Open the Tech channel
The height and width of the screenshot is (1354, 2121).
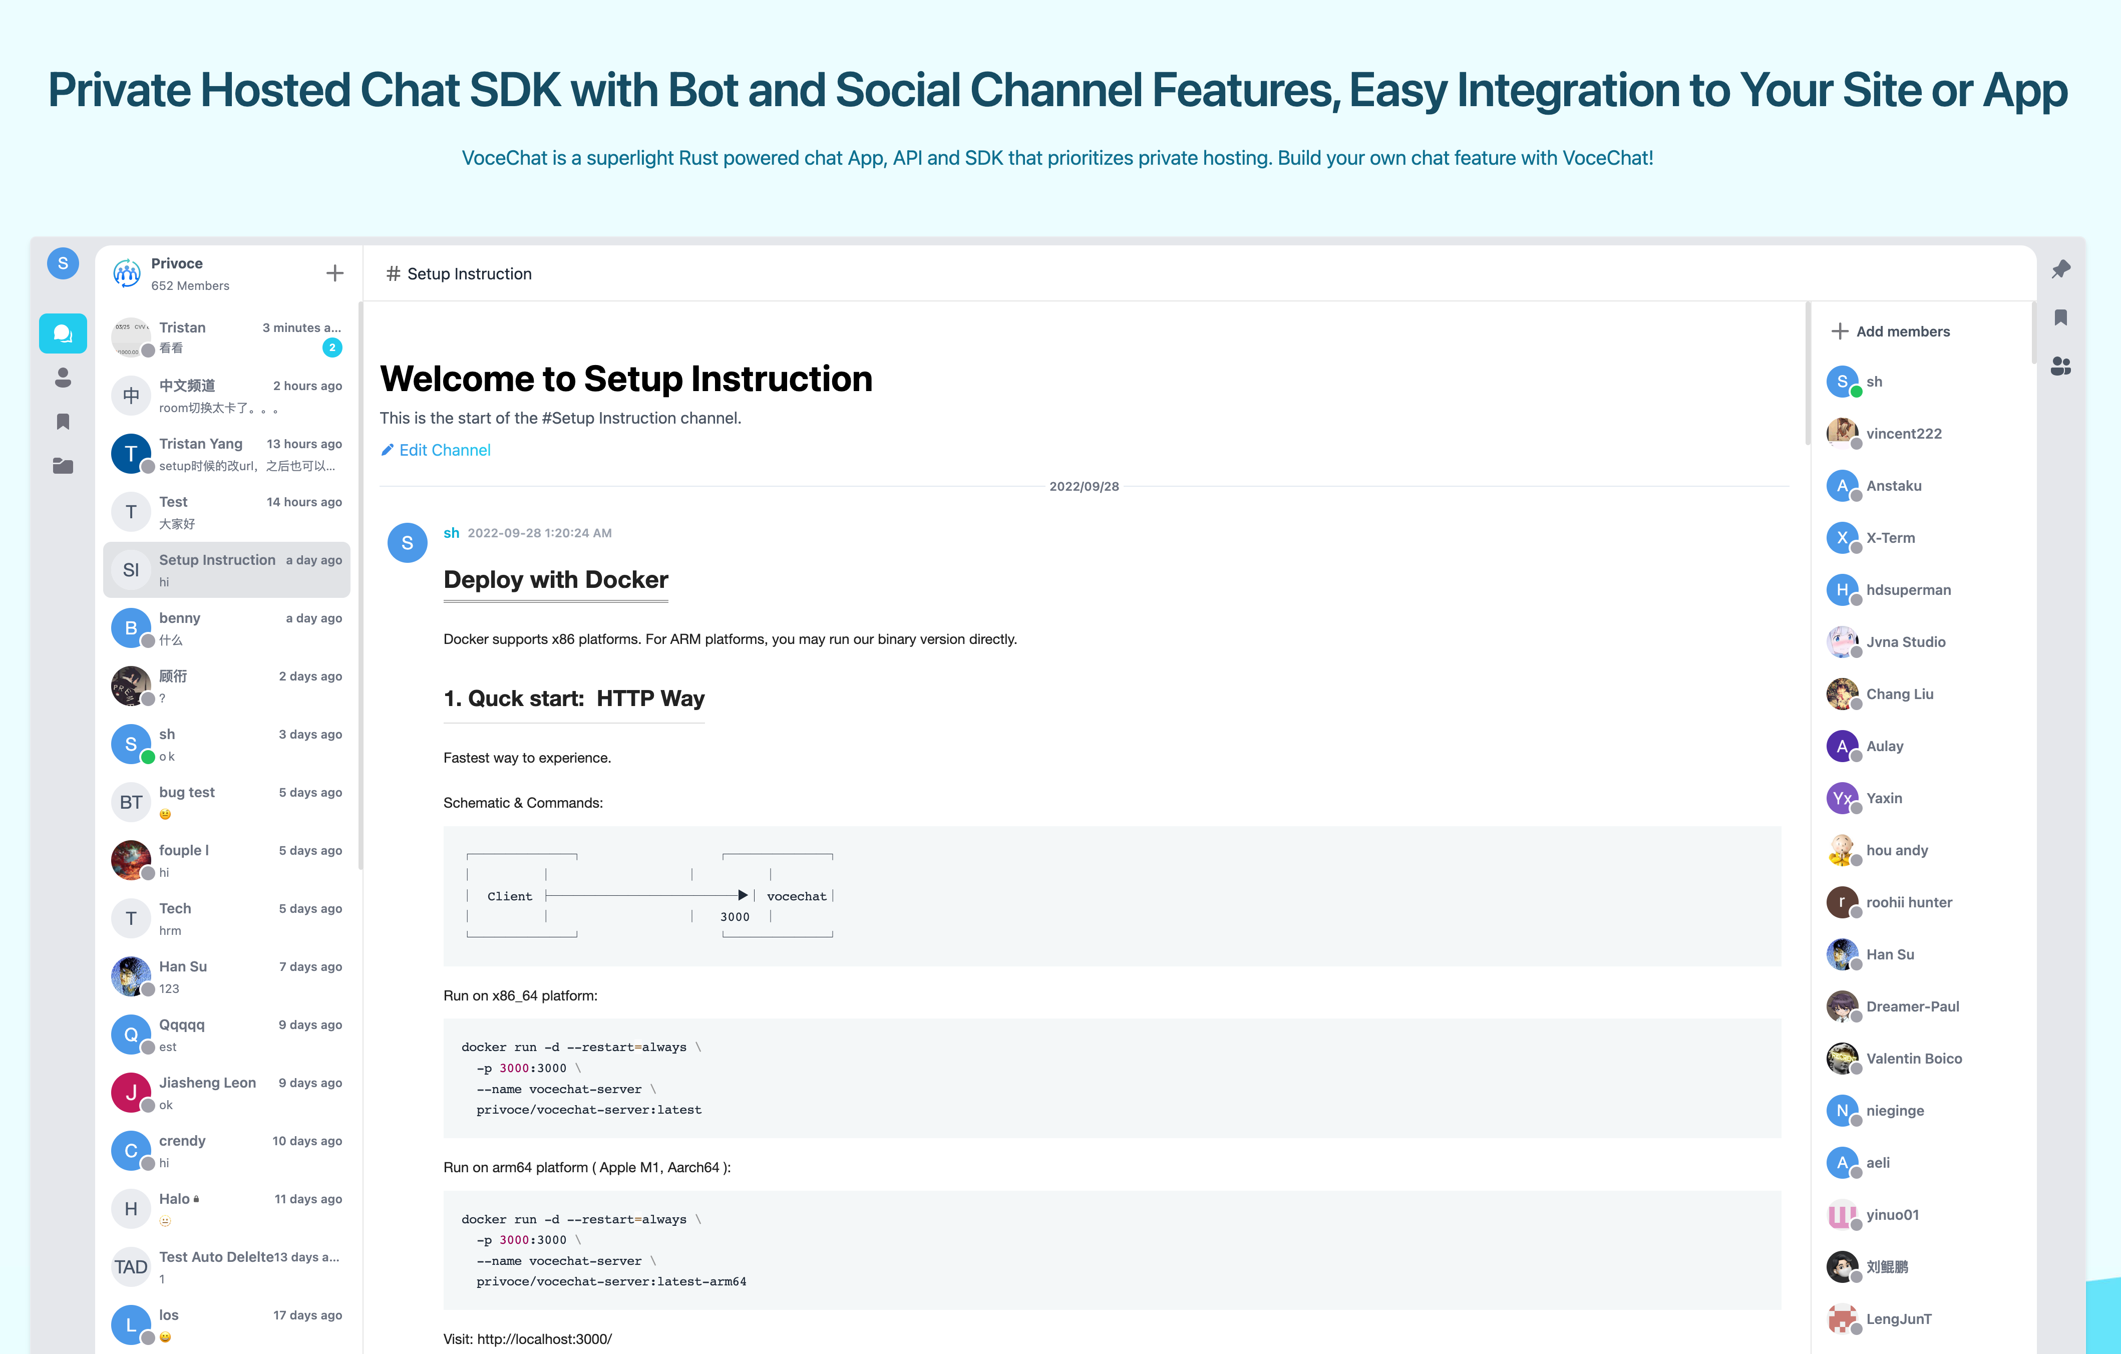[x=226, y=919]
